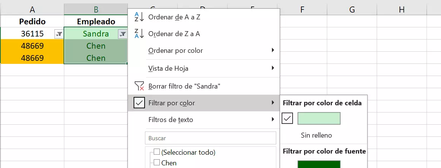The image size is (441, 168).
Task: Click the sort Z to A icon
Action: tap(139, 34)
